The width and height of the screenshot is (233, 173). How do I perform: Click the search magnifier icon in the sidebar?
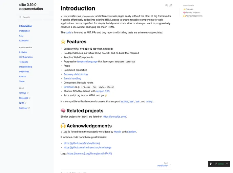click(21, 17)
